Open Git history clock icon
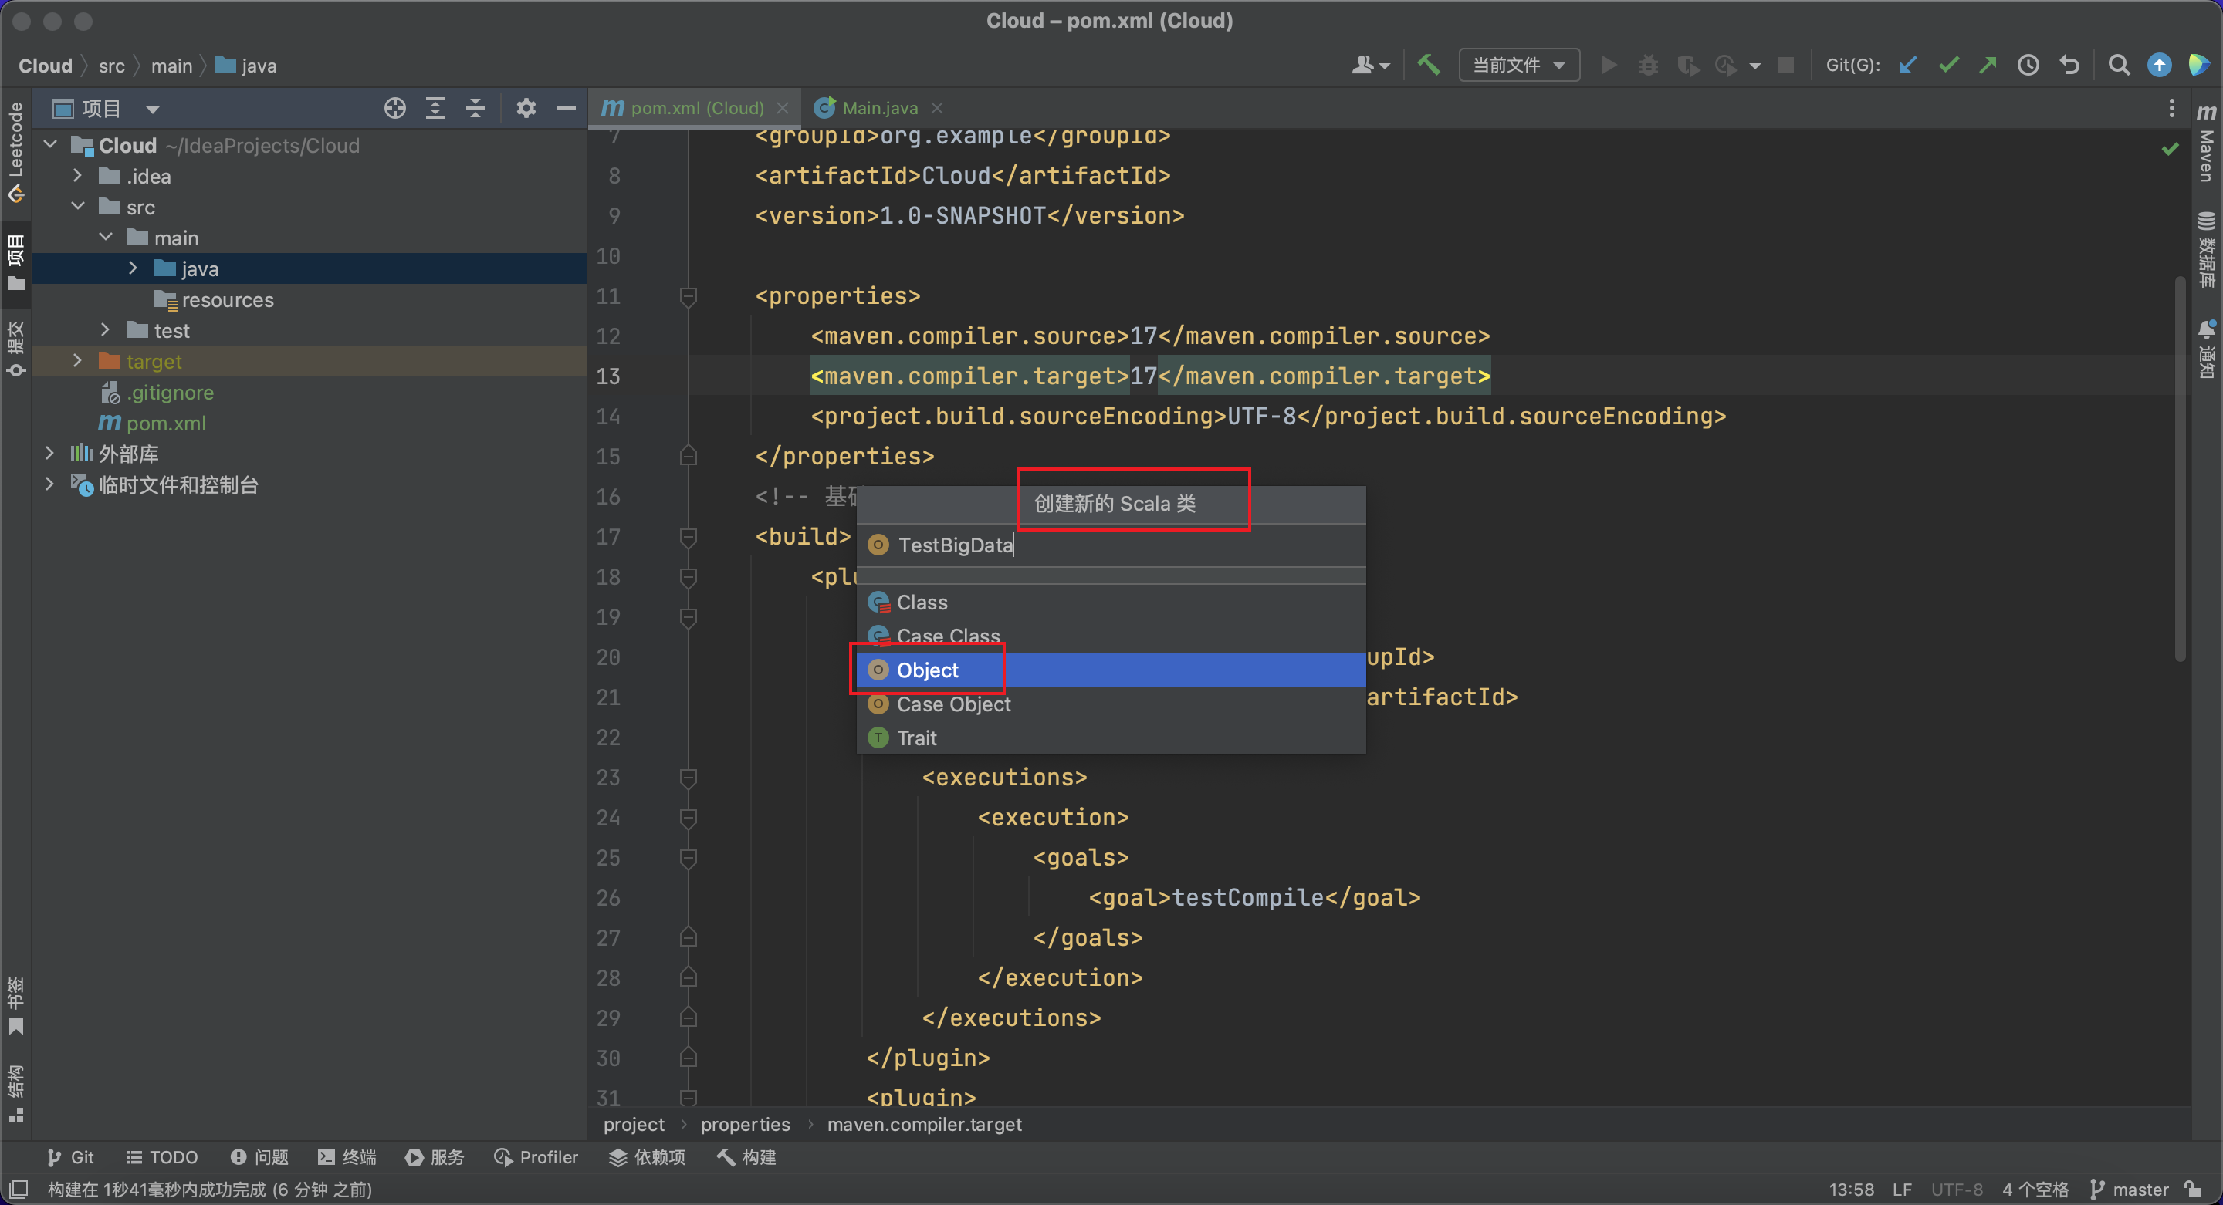The width and height of the screenshot is (2223, 1205). tap(2028, 65)
